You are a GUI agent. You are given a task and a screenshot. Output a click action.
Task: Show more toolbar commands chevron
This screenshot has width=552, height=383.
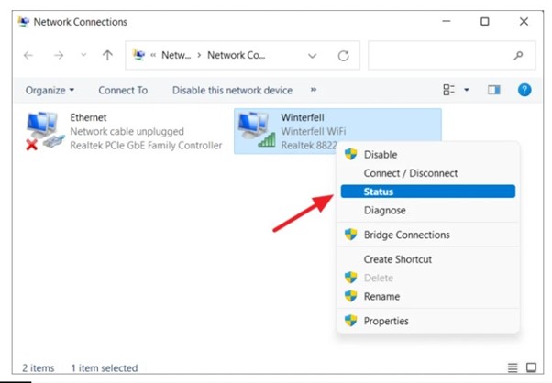point(314,90)
